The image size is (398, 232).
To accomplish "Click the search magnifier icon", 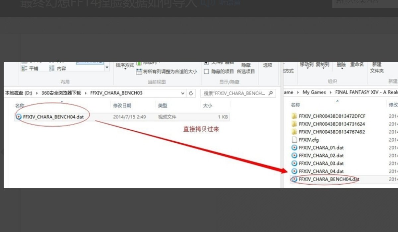I will [271, 93].
